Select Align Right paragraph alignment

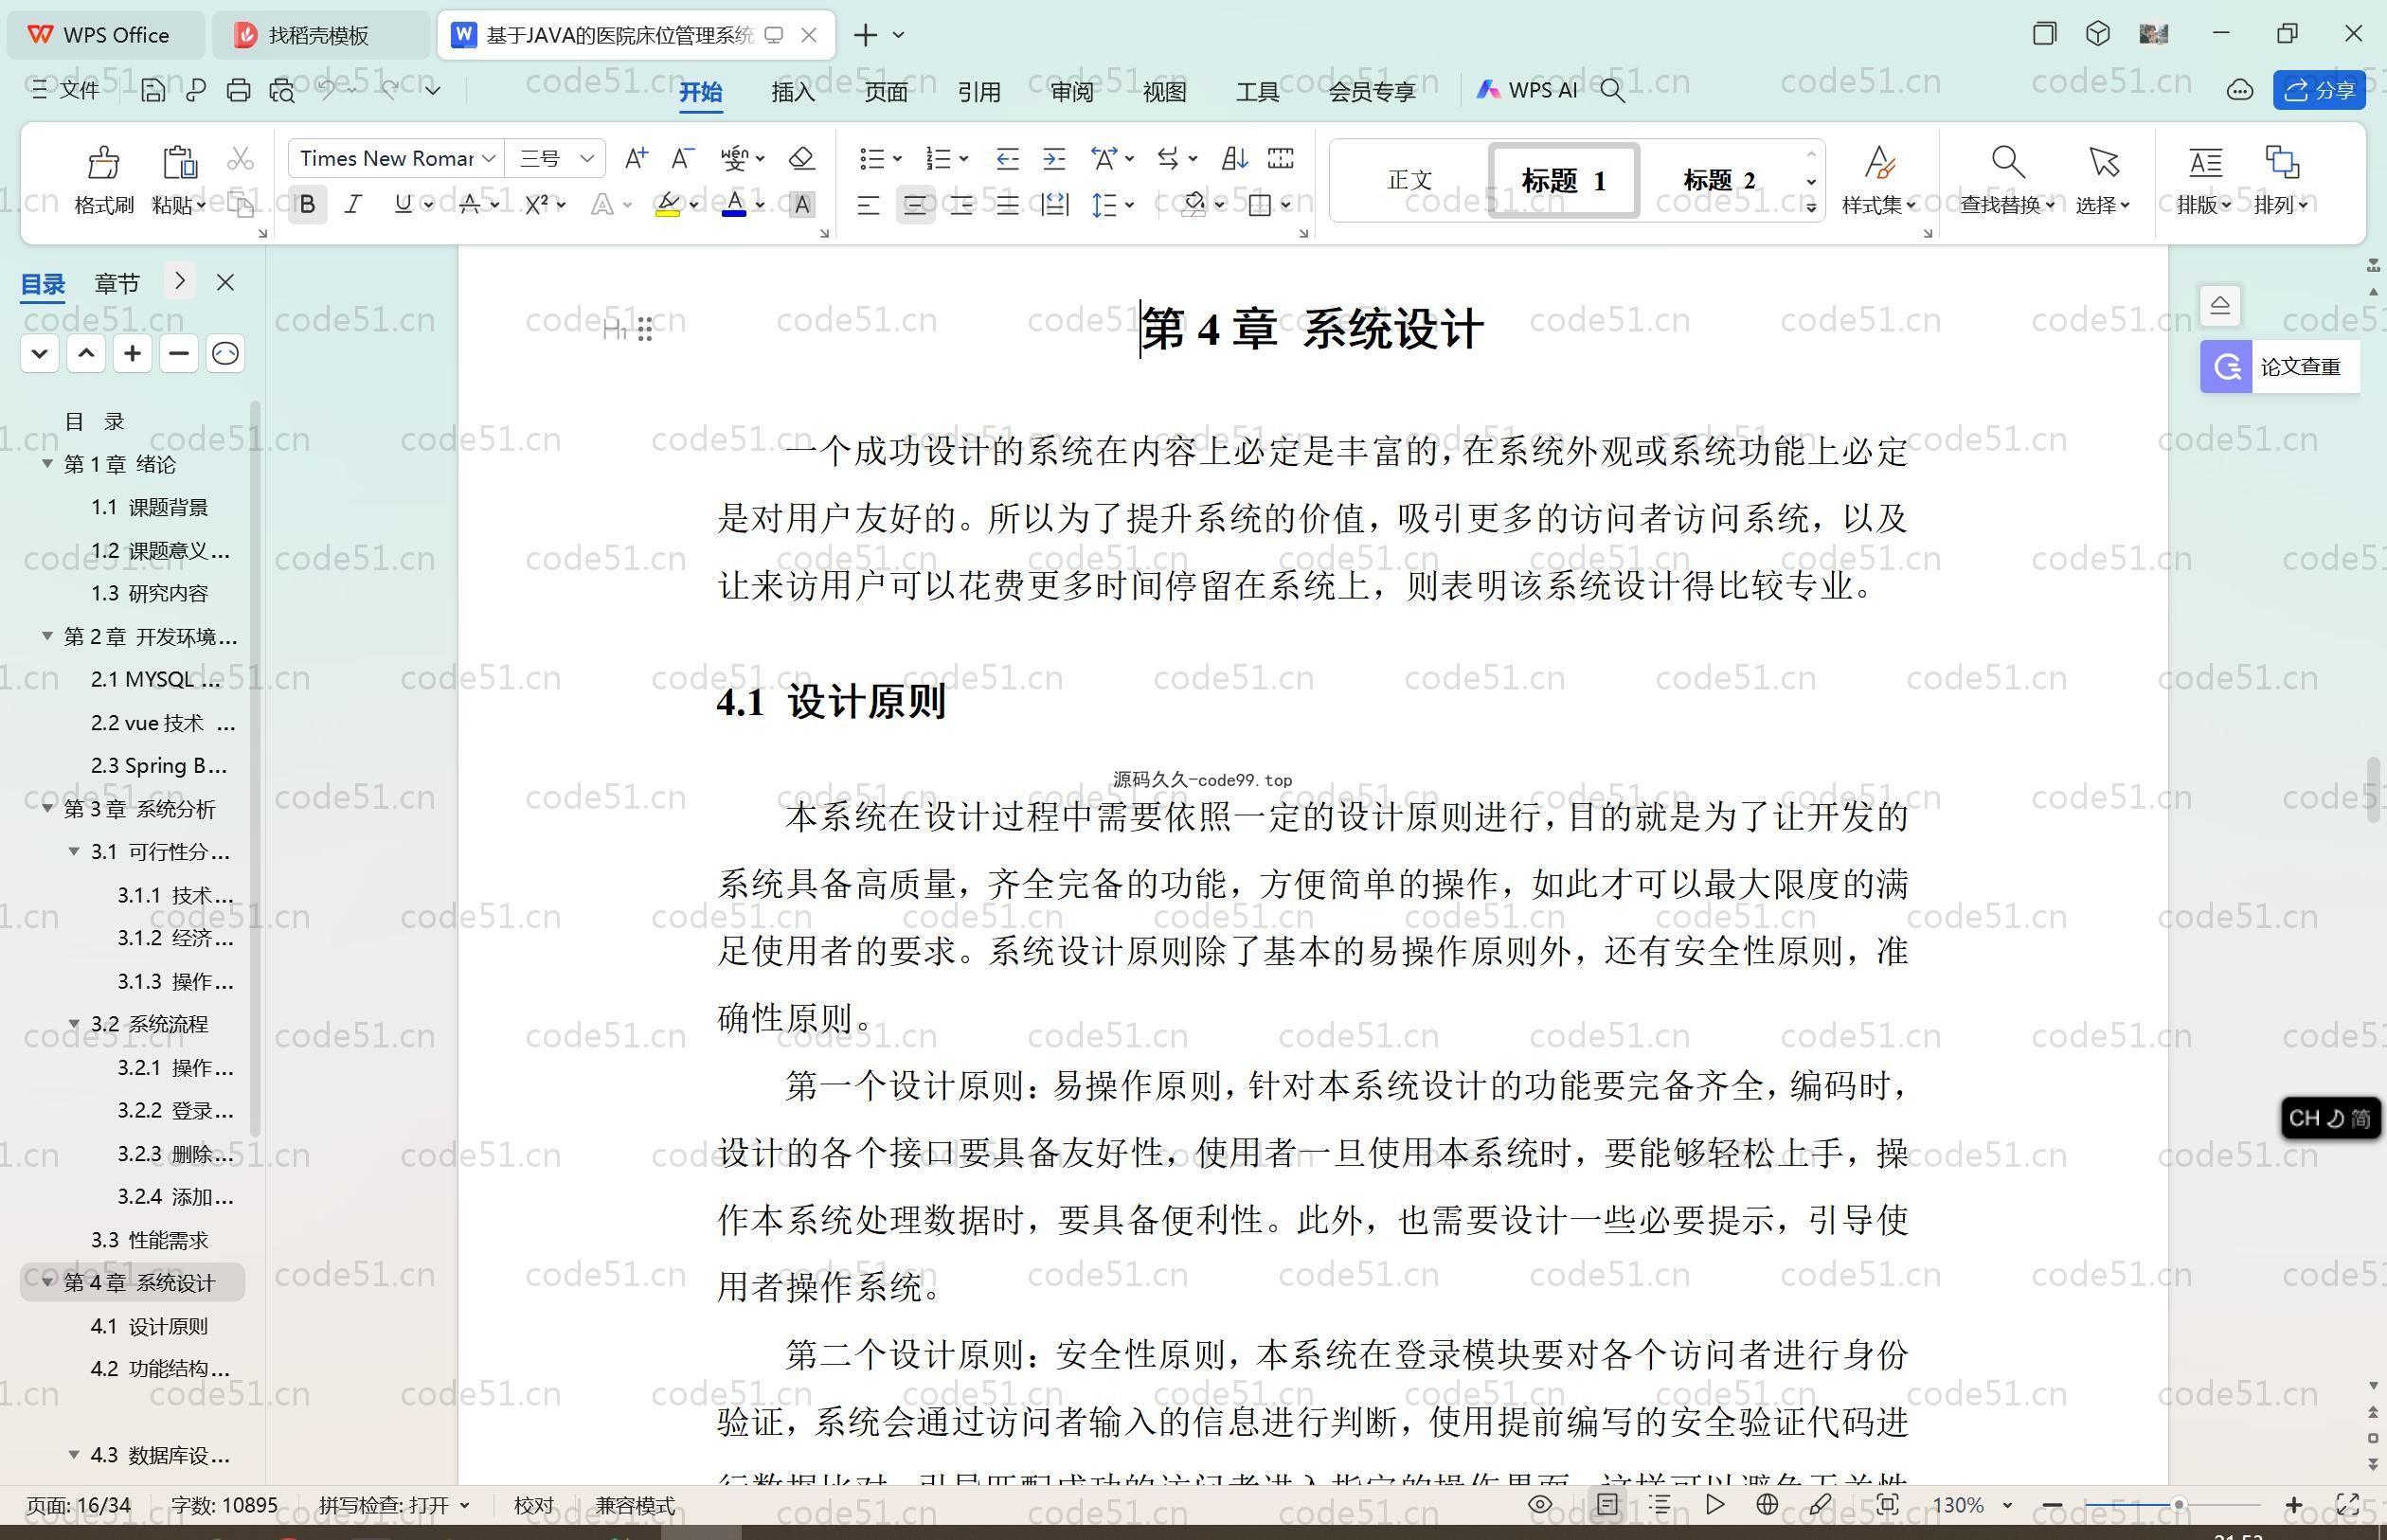pos(961,205)
